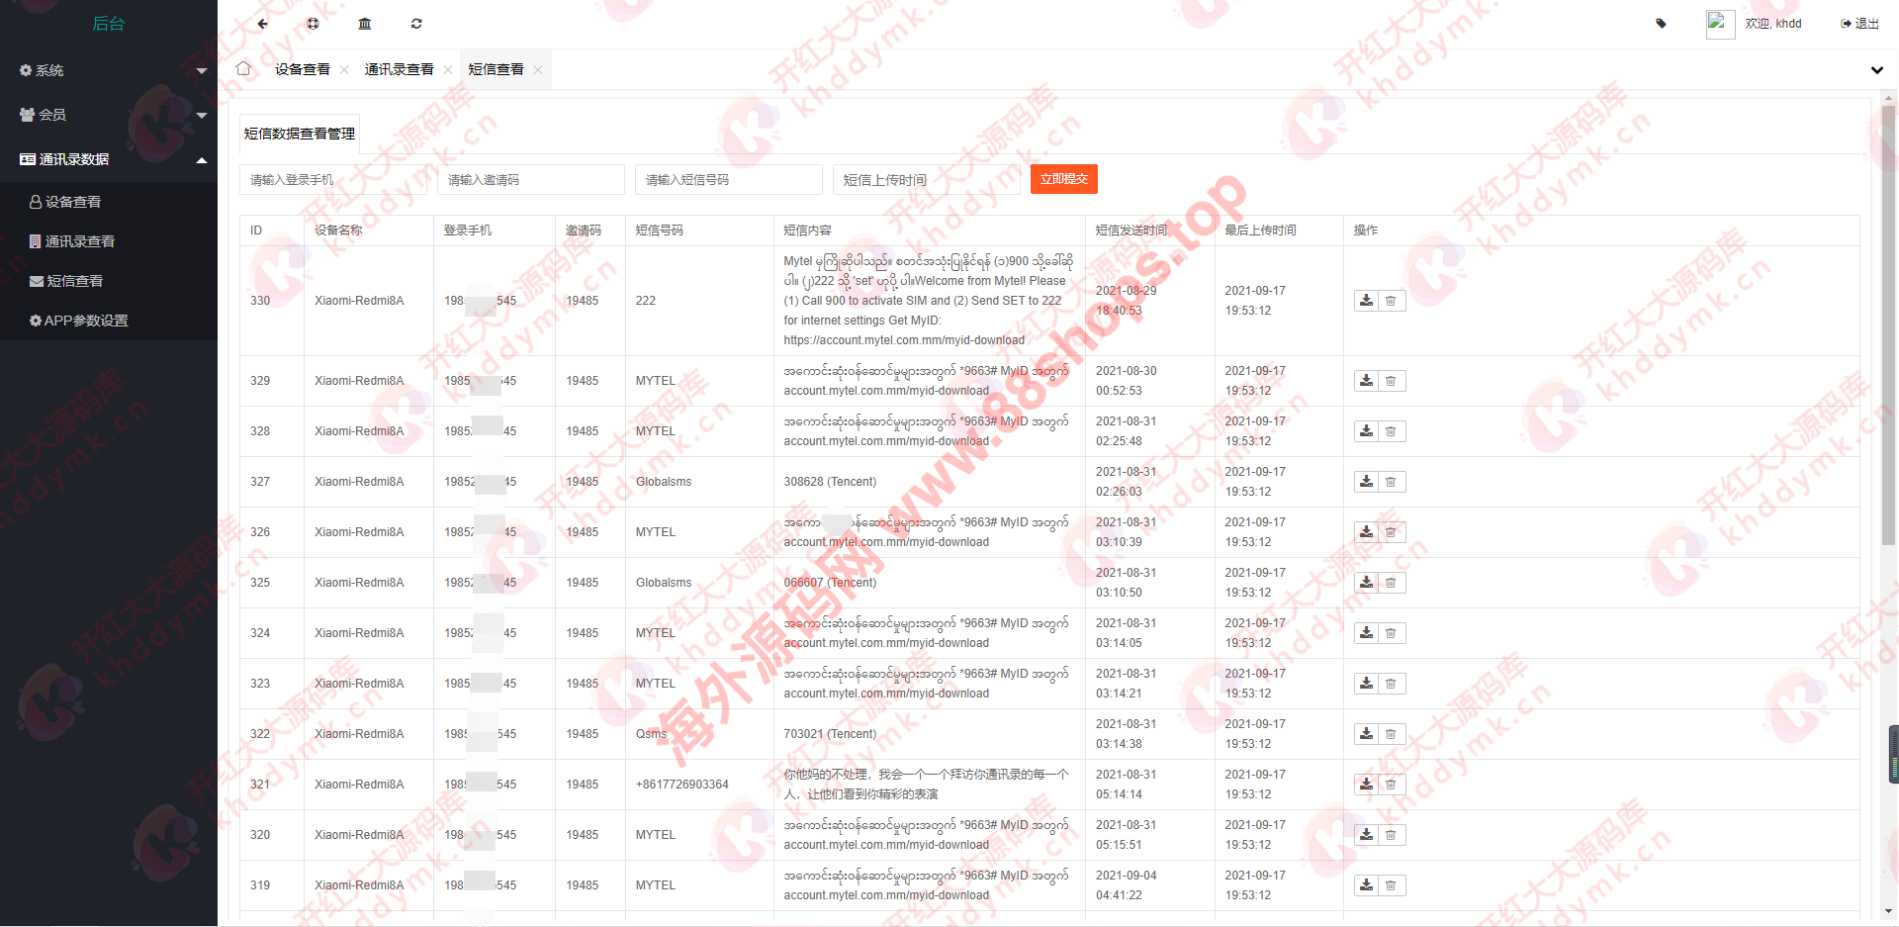Click the 退出 logout link
Screen dimensions: 1899x927
pos(1859,24)
